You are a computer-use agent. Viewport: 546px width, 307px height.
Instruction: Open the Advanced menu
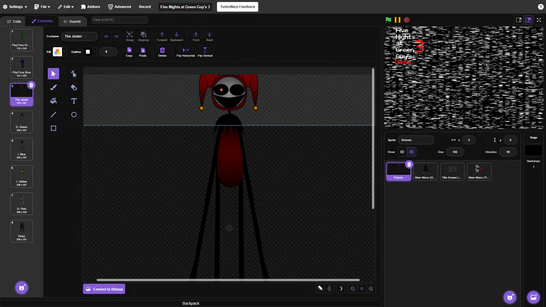point(120,7)
